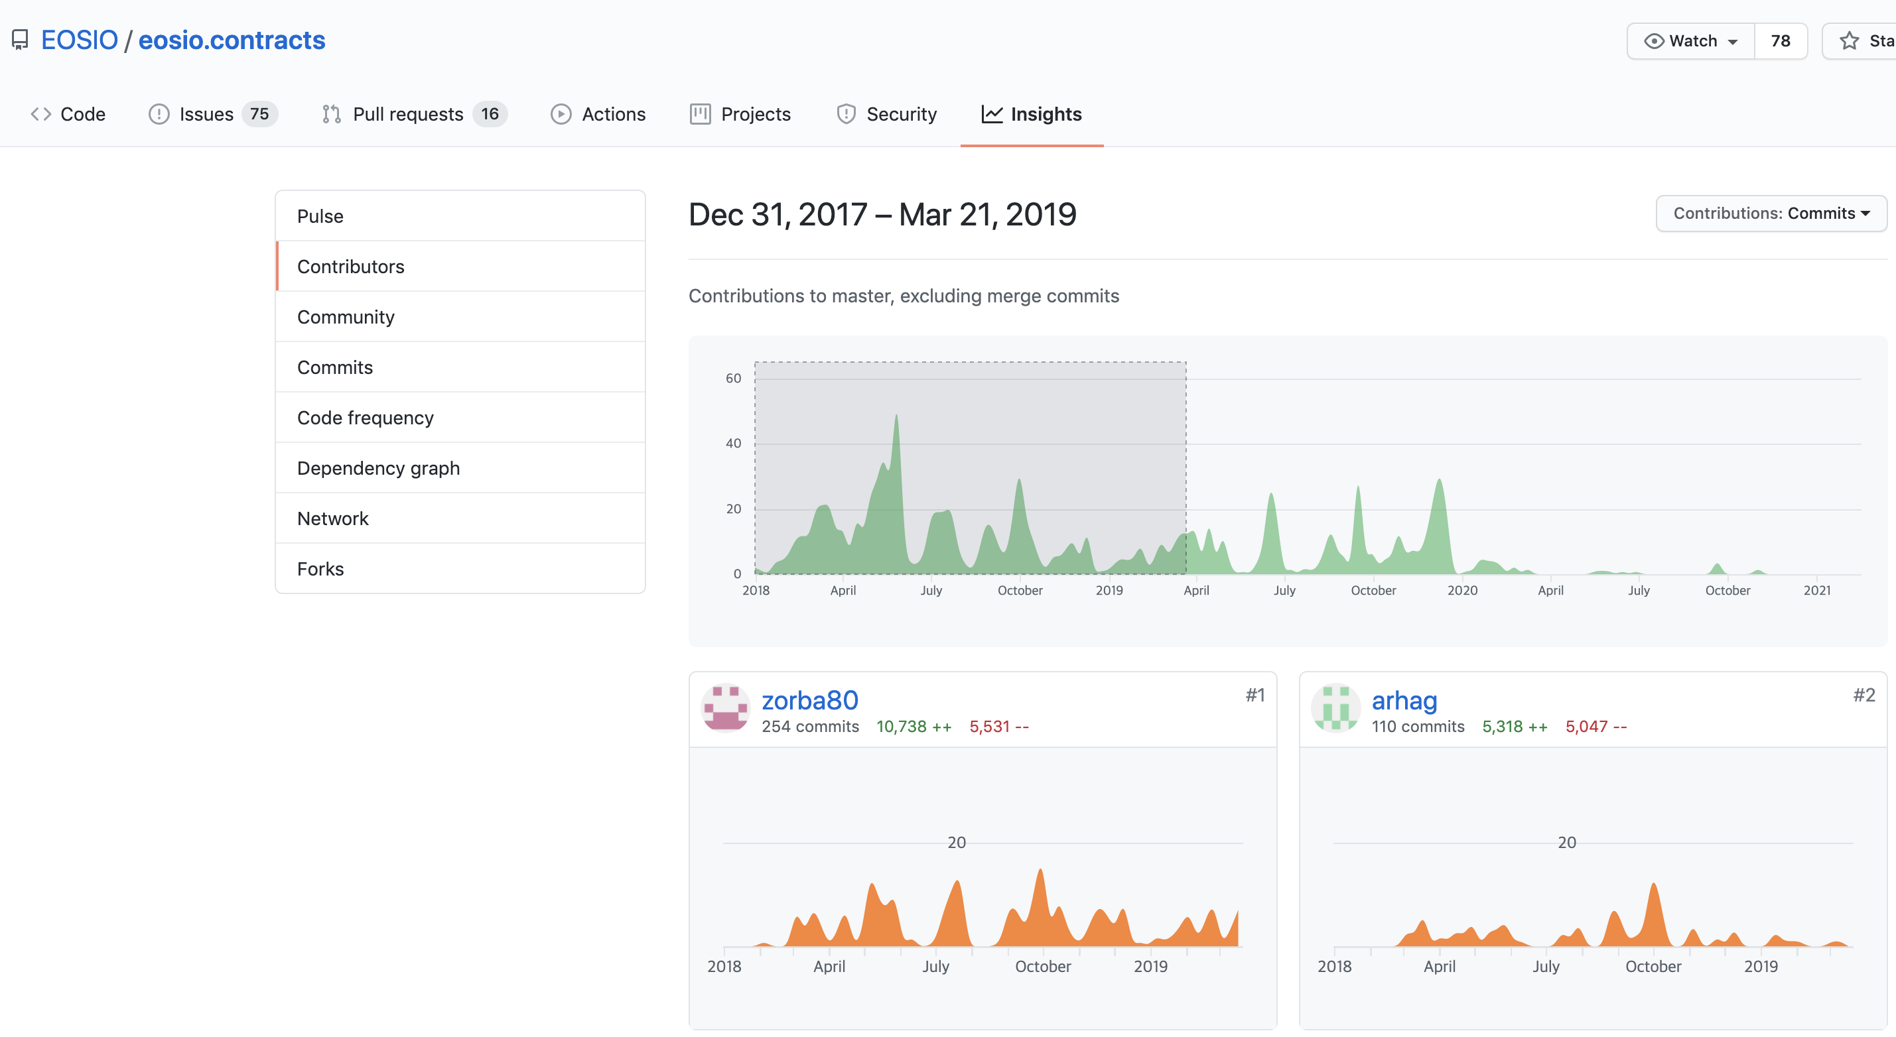The image size is (1896, 1037).
Task: Click the Issues circle icon
Action: [159, 114]
